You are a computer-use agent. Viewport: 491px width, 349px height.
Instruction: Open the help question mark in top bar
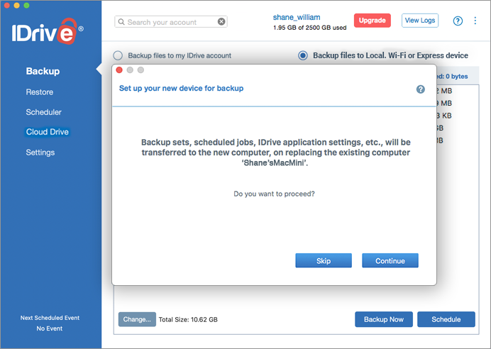pos(458,21)
